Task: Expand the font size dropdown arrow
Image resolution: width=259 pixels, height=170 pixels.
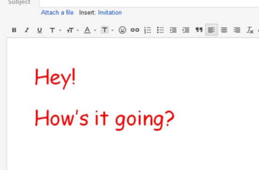Action: click(x=78, y=30)
